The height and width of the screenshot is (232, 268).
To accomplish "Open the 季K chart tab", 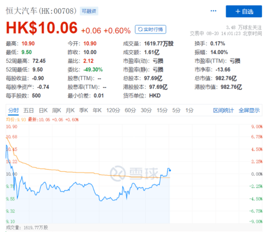I will (84, 110).
